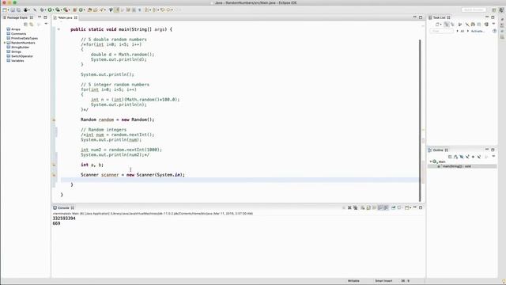
Task: Select the Console view tab
Action: [63, 207]
